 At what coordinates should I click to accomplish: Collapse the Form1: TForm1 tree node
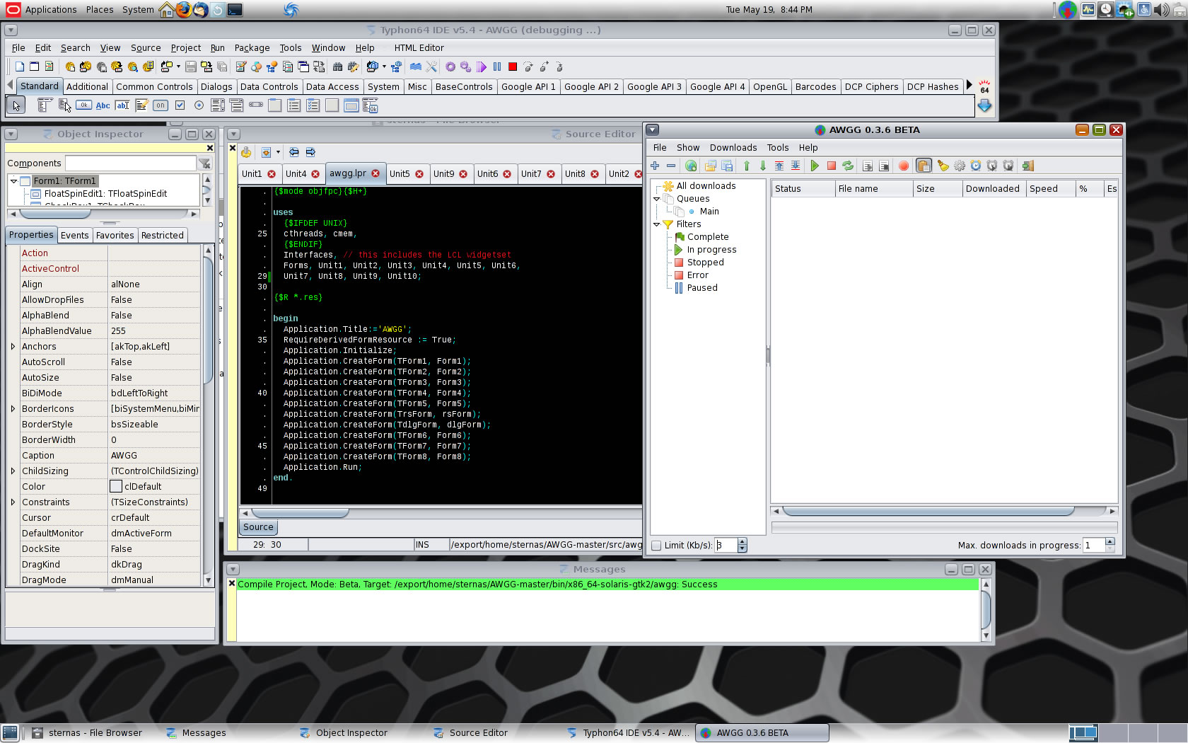point(13,180)
